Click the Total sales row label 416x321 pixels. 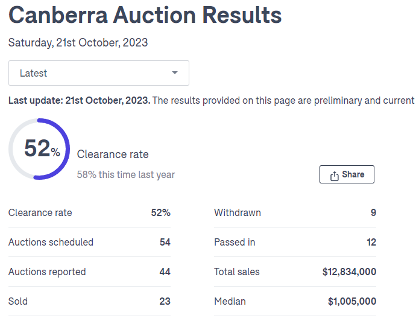(237, 272)
